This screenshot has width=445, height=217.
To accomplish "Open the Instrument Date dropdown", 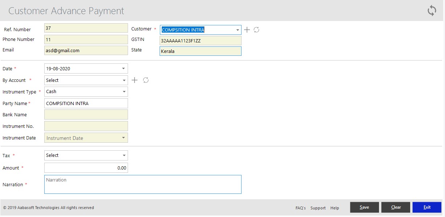I will pyautogui.click(x=123, y=138).
